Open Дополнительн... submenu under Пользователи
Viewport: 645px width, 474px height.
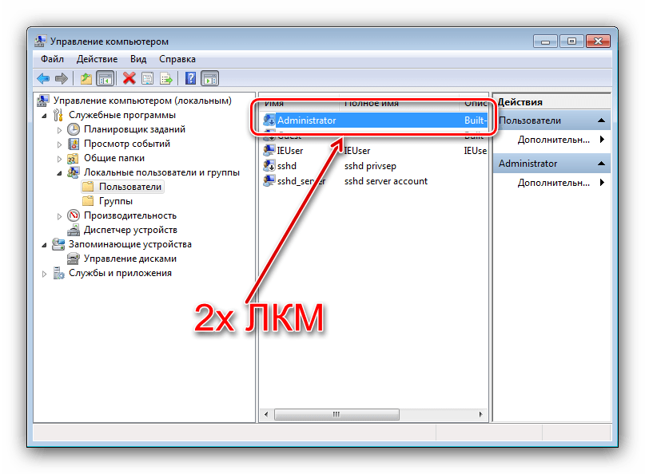click(x=560, y=140)
